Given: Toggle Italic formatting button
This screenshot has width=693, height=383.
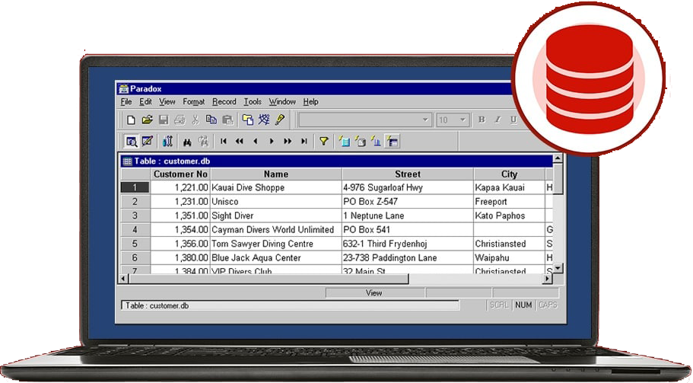Looking at the screenshot, I should [x=497, y=120].
